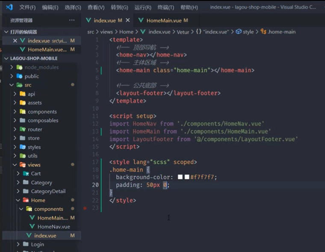Click breadcrumb segment views
This screenshot has height=252, width=325.
click(x=106, y=32)
